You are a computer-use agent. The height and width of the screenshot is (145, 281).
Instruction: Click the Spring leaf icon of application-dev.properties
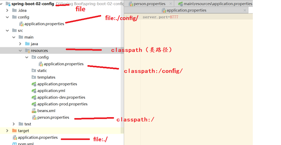tap(34, 97)
